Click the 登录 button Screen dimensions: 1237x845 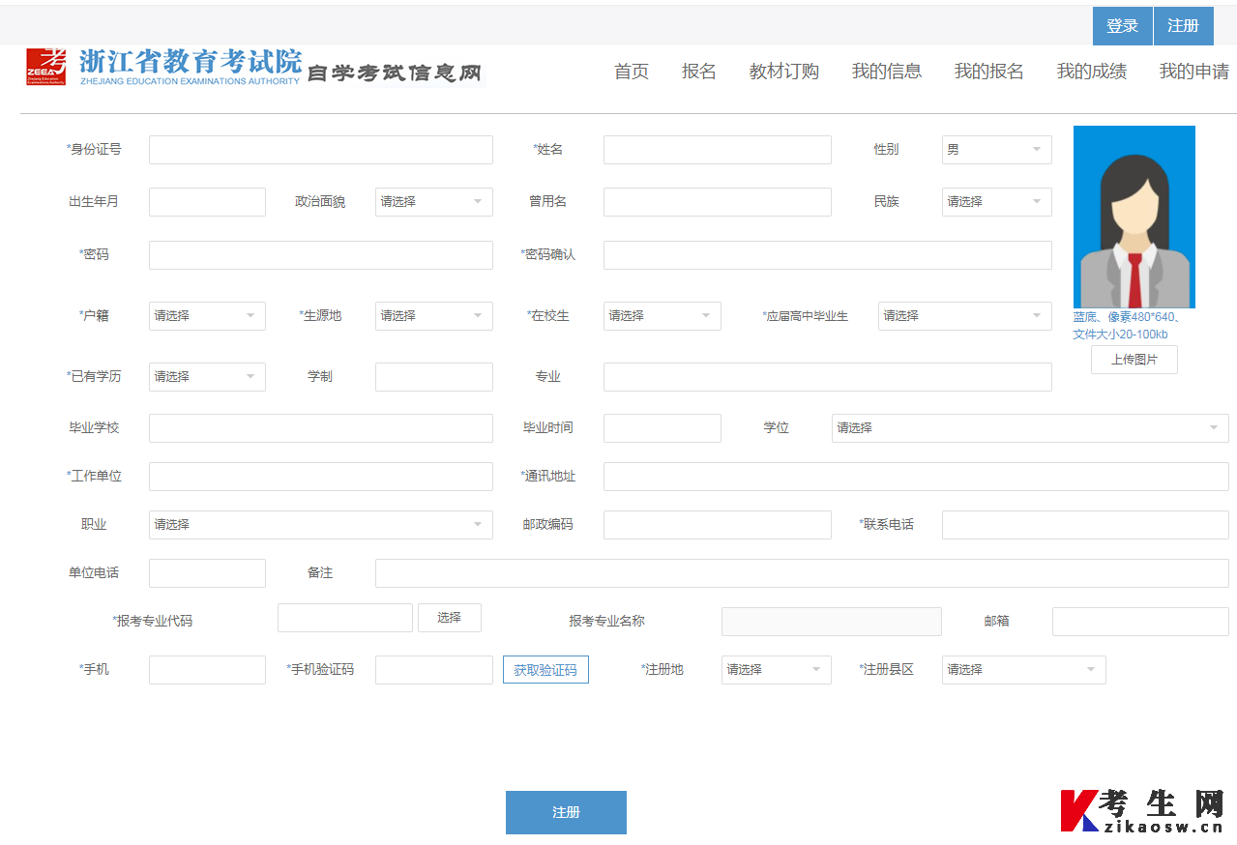[1122, 26]
